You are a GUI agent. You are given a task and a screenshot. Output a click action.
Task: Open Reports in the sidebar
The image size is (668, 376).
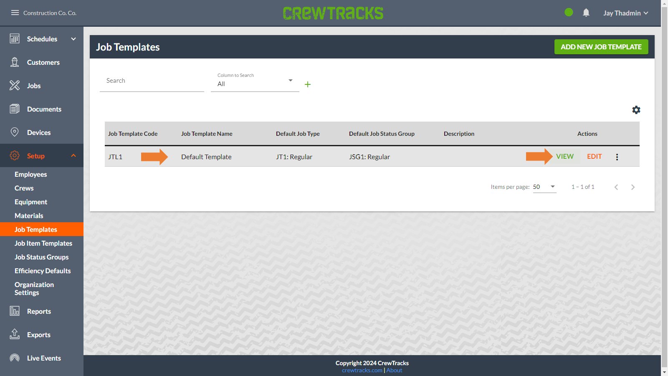(42, 311)
